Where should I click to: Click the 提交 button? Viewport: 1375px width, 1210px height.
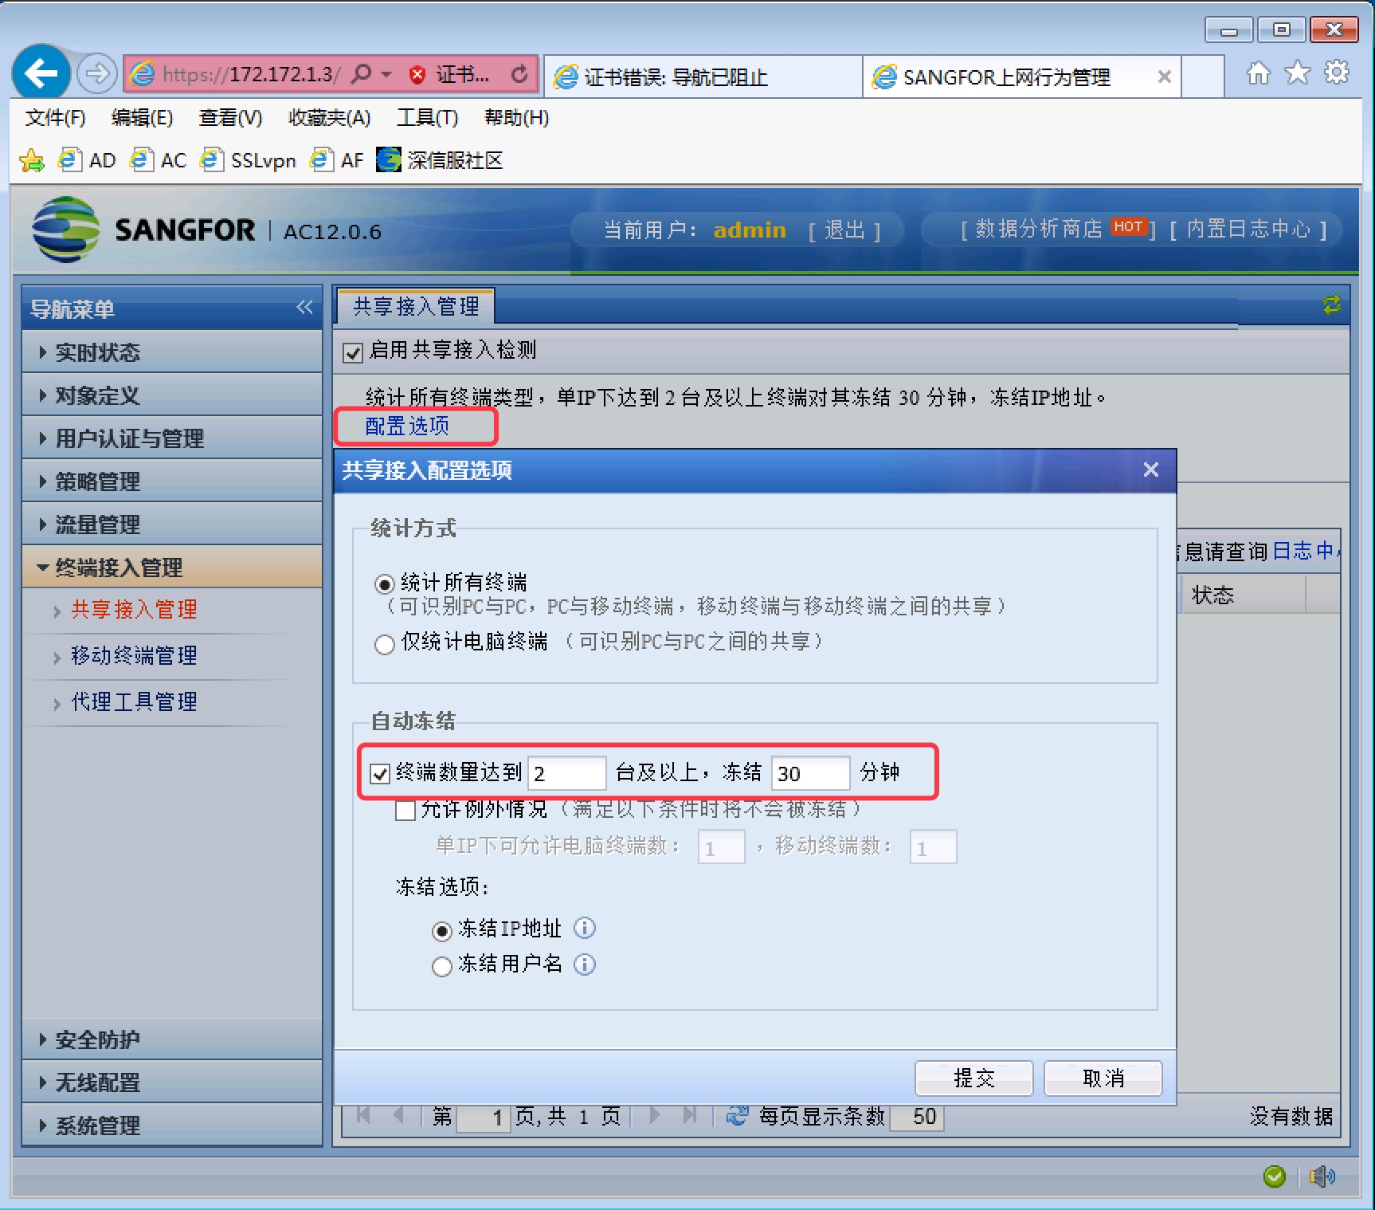tap(973, 1078)
